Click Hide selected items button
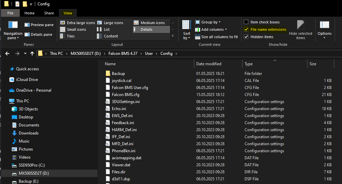This screenshot has width=342, height=184. pyautogui.click(x=300, y=30)
